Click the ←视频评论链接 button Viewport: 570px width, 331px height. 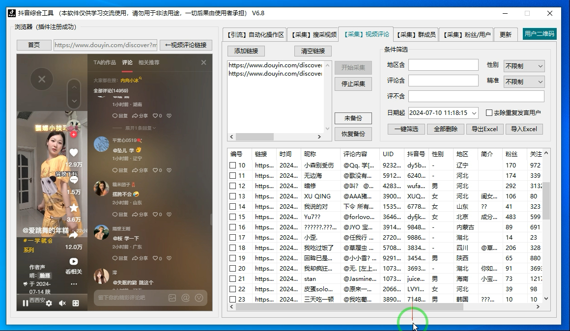(x=186, y=45)
